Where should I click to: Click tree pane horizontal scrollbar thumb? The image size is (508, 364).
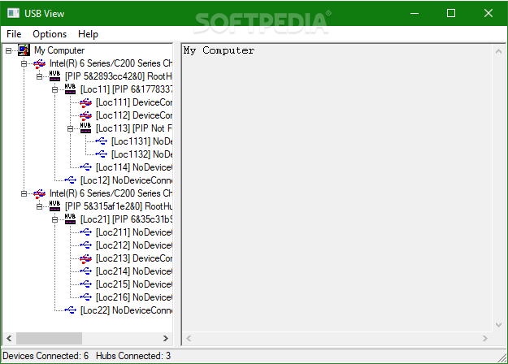point(49,339)
